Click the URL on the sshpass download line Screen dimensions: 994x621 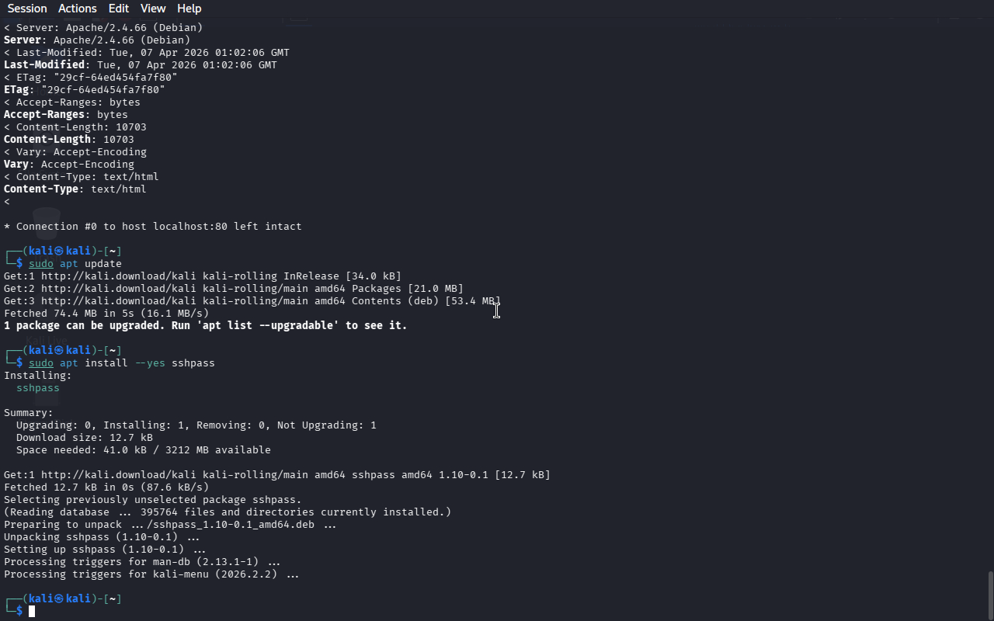coord(118,475)
